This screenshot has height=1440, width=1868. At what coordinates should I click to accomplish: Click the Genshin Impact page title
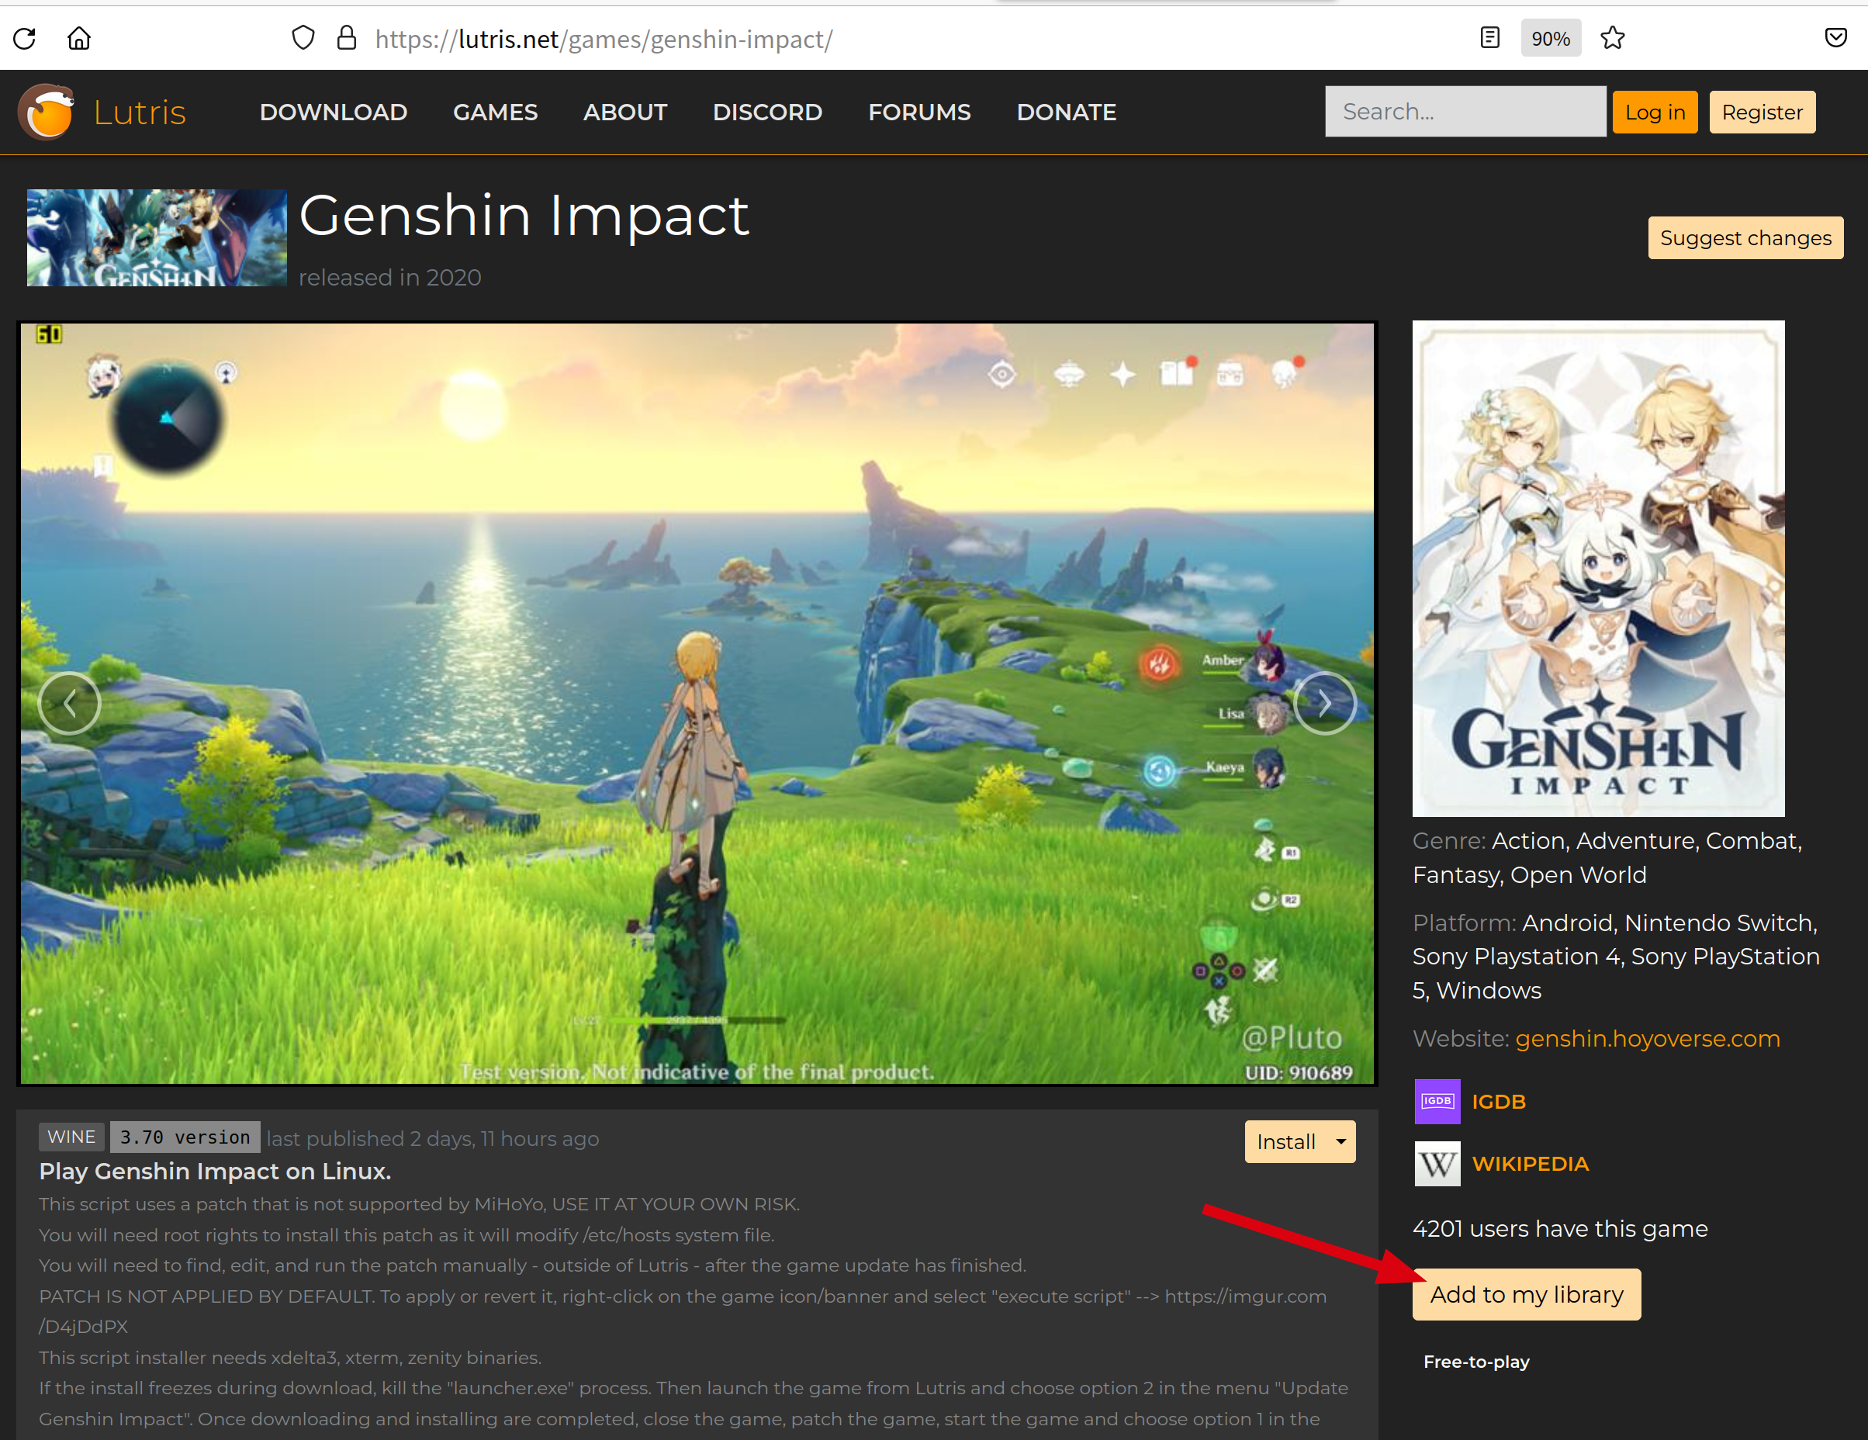coord(524,216)
